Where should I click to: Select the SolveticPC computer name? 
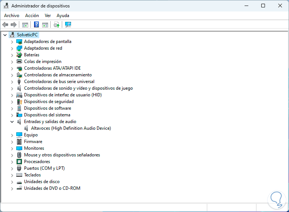pyautogui.click(x=27, y=35)
